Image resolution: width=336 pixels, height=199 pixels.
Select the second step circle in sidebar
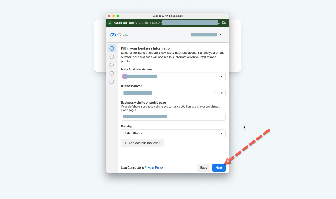point(112,57)
